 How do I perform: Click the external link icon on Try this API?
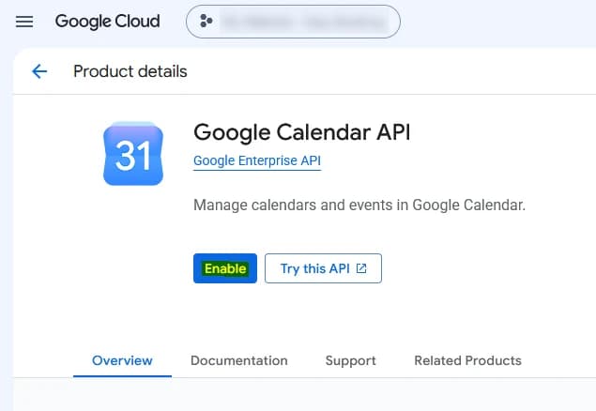(x=361, y=268)
